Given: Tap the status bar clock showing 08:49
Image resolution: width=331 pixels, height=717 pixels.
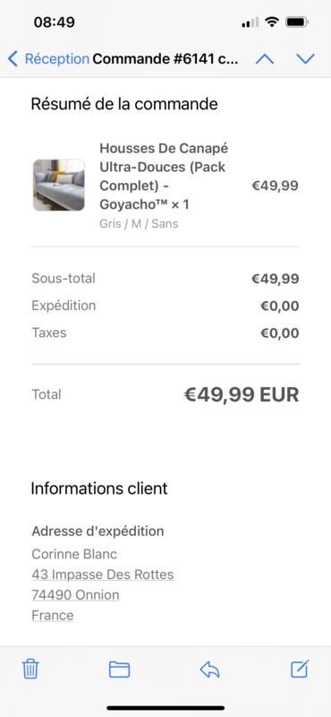Looking at the screenshot, I should coord(55,22).
